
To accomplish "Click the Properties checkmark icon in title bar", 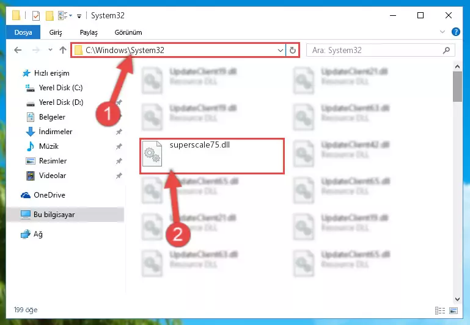I will coord(36,15).
